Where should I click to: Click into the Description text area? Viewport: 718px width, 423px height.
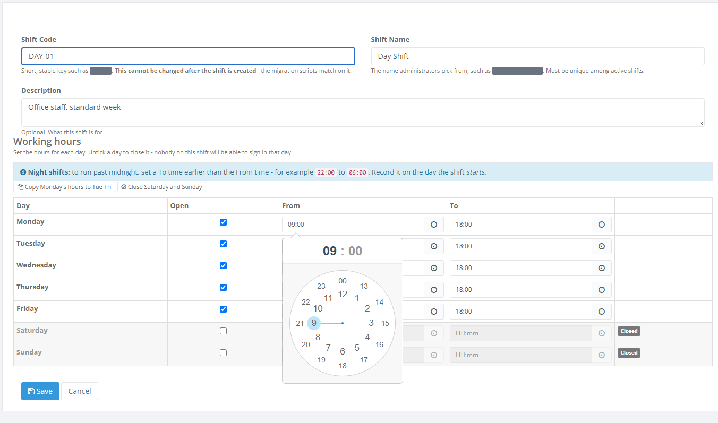[x=363, y=113]
